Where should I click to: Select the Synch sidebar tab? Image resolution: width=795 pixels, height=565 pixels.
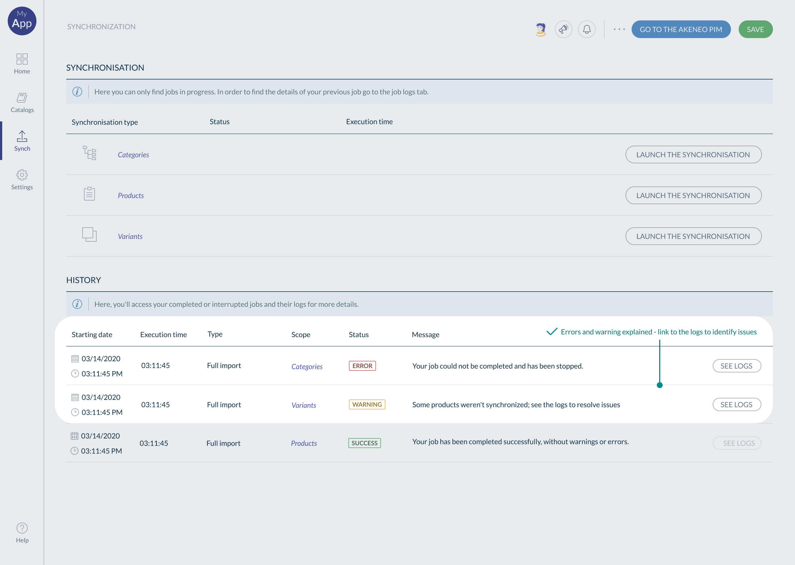22,140
